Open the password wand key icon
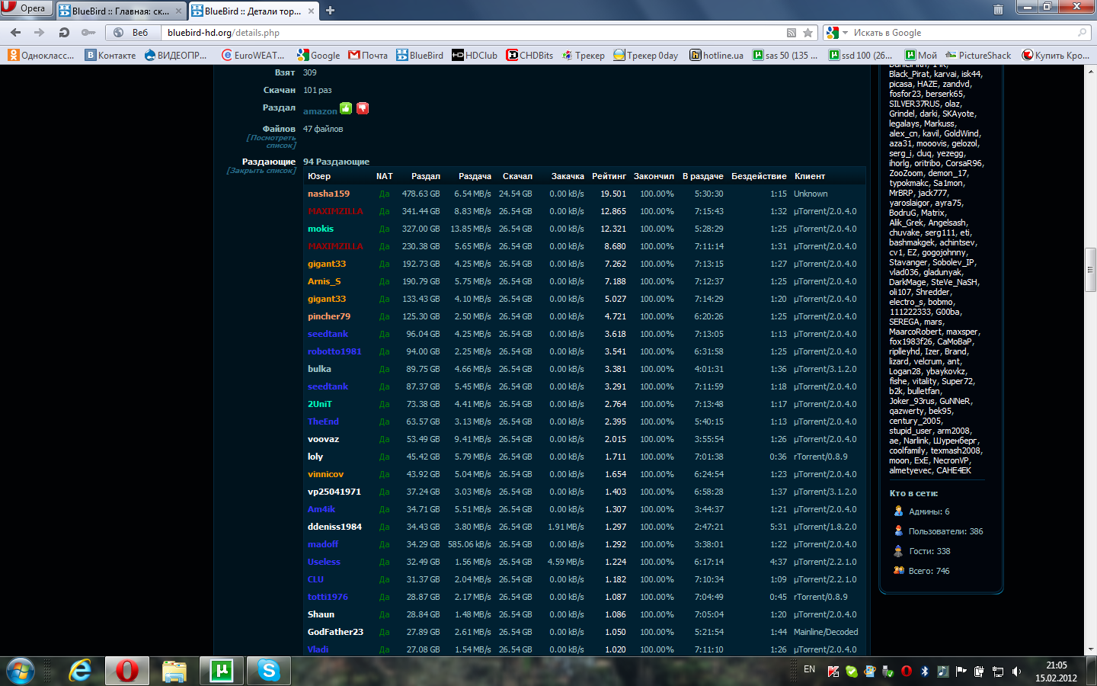 pos(88,33)
